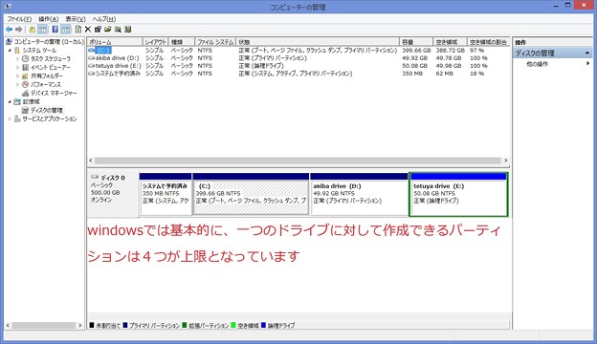Sort by the 空き領域の割合 column header
The height and width of the screenshot is (344, 597).
pos(488,42)
